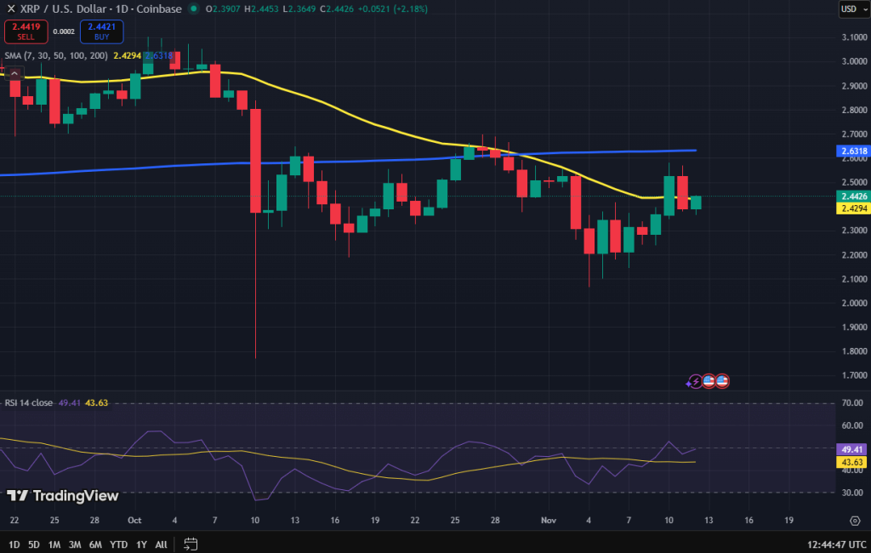This screenshot has width=871, height=553.
Task: Show the 1Y time range
Action: [142, 544]
